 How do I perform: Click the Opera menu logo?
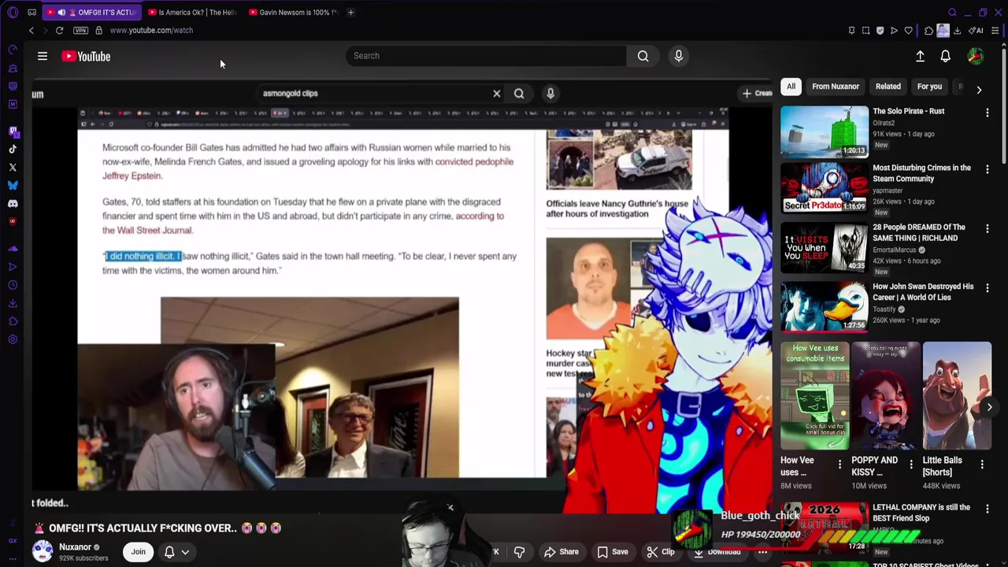[x=12, y=12]
